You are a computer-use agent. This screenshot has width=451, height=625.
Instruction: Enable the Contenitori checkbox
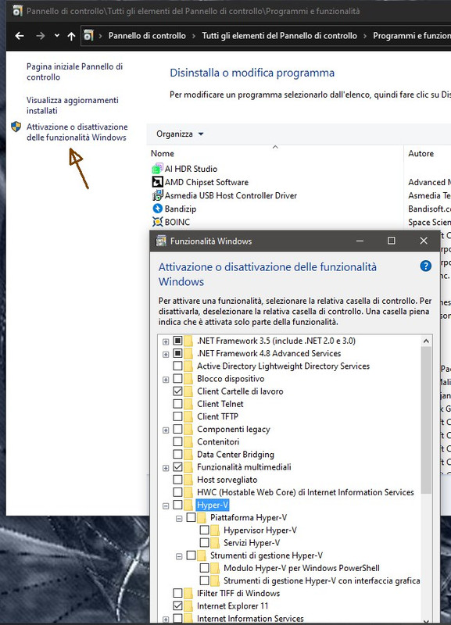point(178,441)
